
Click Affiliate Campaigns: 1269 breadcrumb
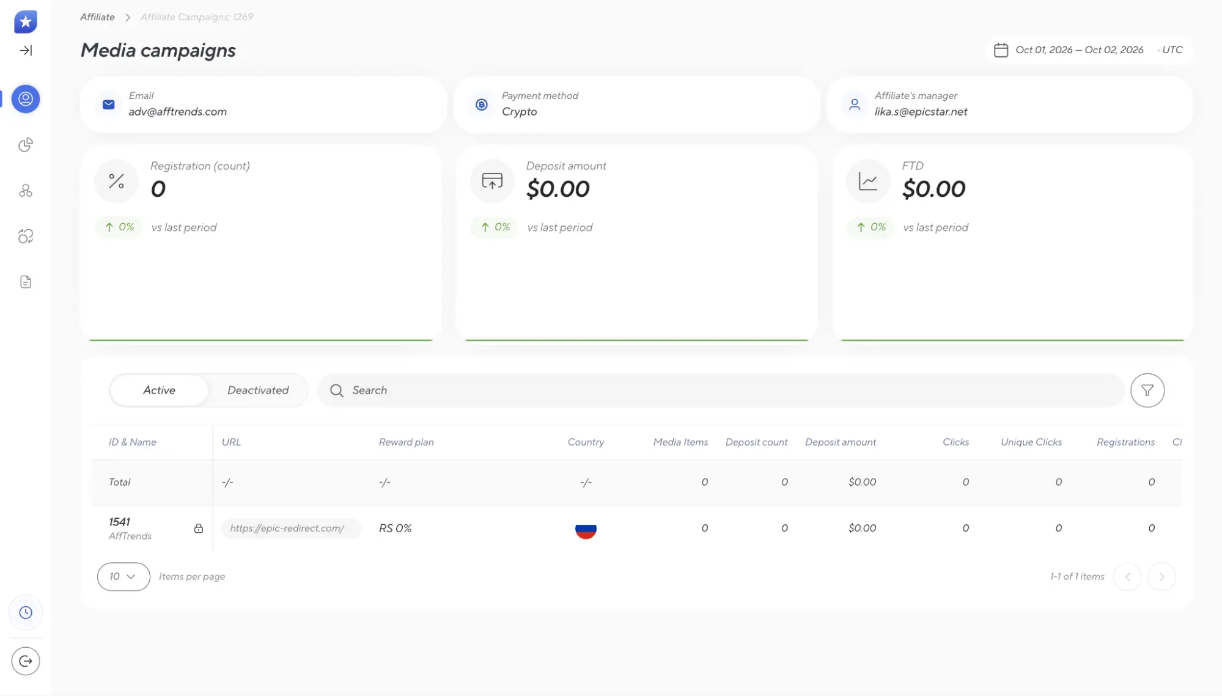click(x=197, y=16)
